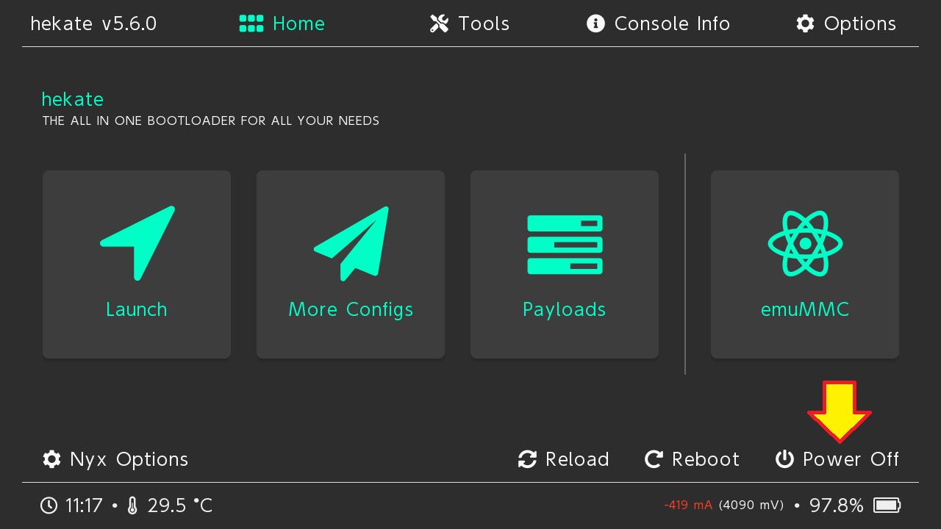Click the Reboot circular arrow icon
This screenshot has width=941, height=529.
point(654,459)
